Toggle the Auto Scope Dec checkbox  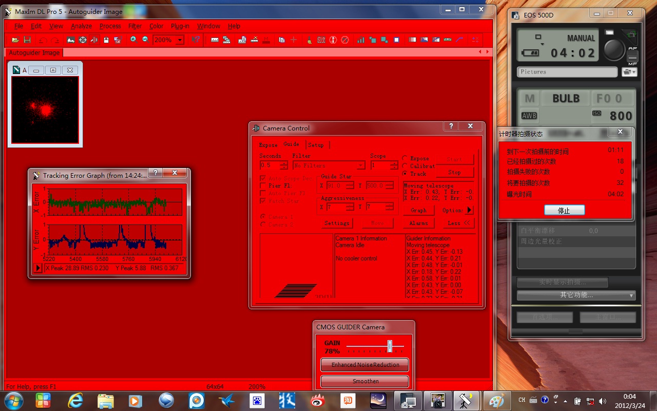coord(263,178)
